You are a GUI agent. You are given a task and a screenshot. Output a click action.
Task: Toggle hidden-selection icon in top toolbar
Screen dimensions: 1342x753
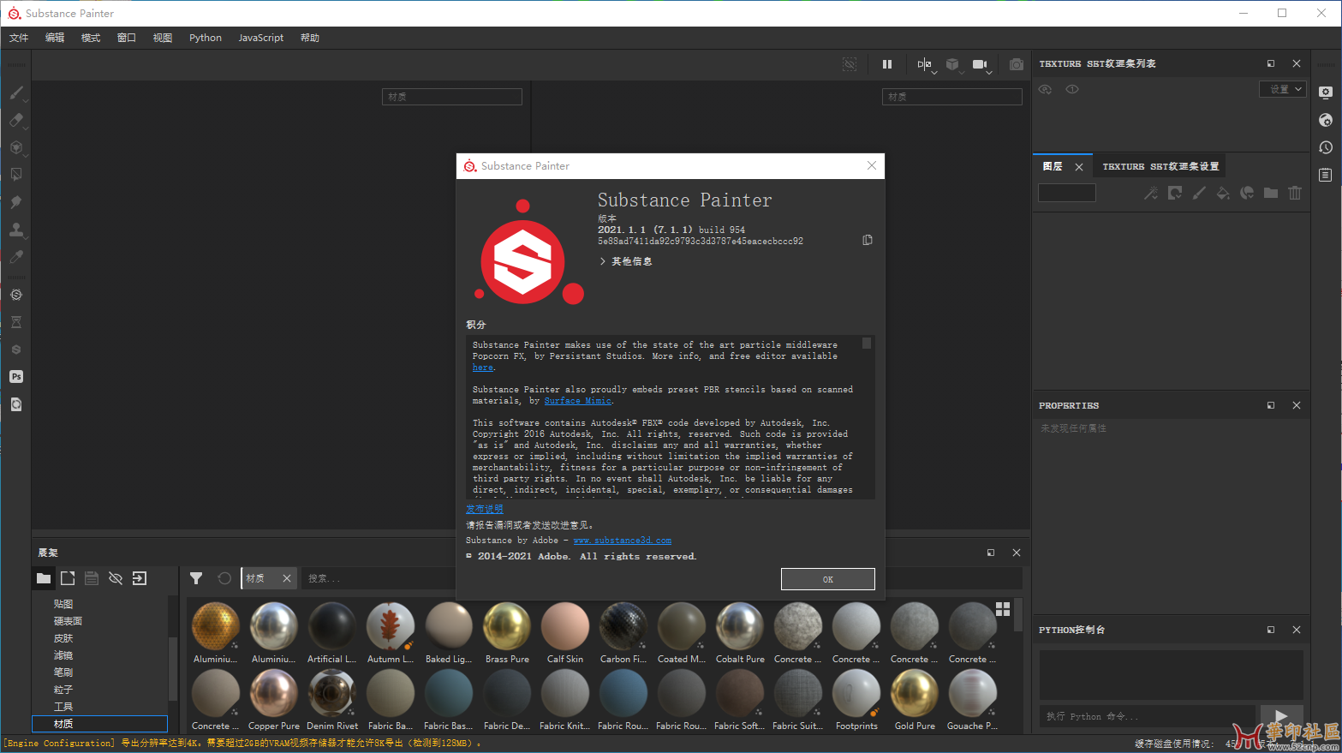[x=850, y=64]
